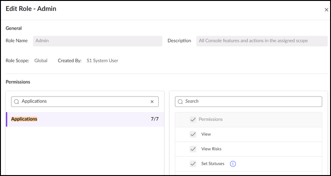The height and width of the screenshot is (176, 331).
Task: Click the magnifier icon in the Applications search box
Action: pos(16,102)
